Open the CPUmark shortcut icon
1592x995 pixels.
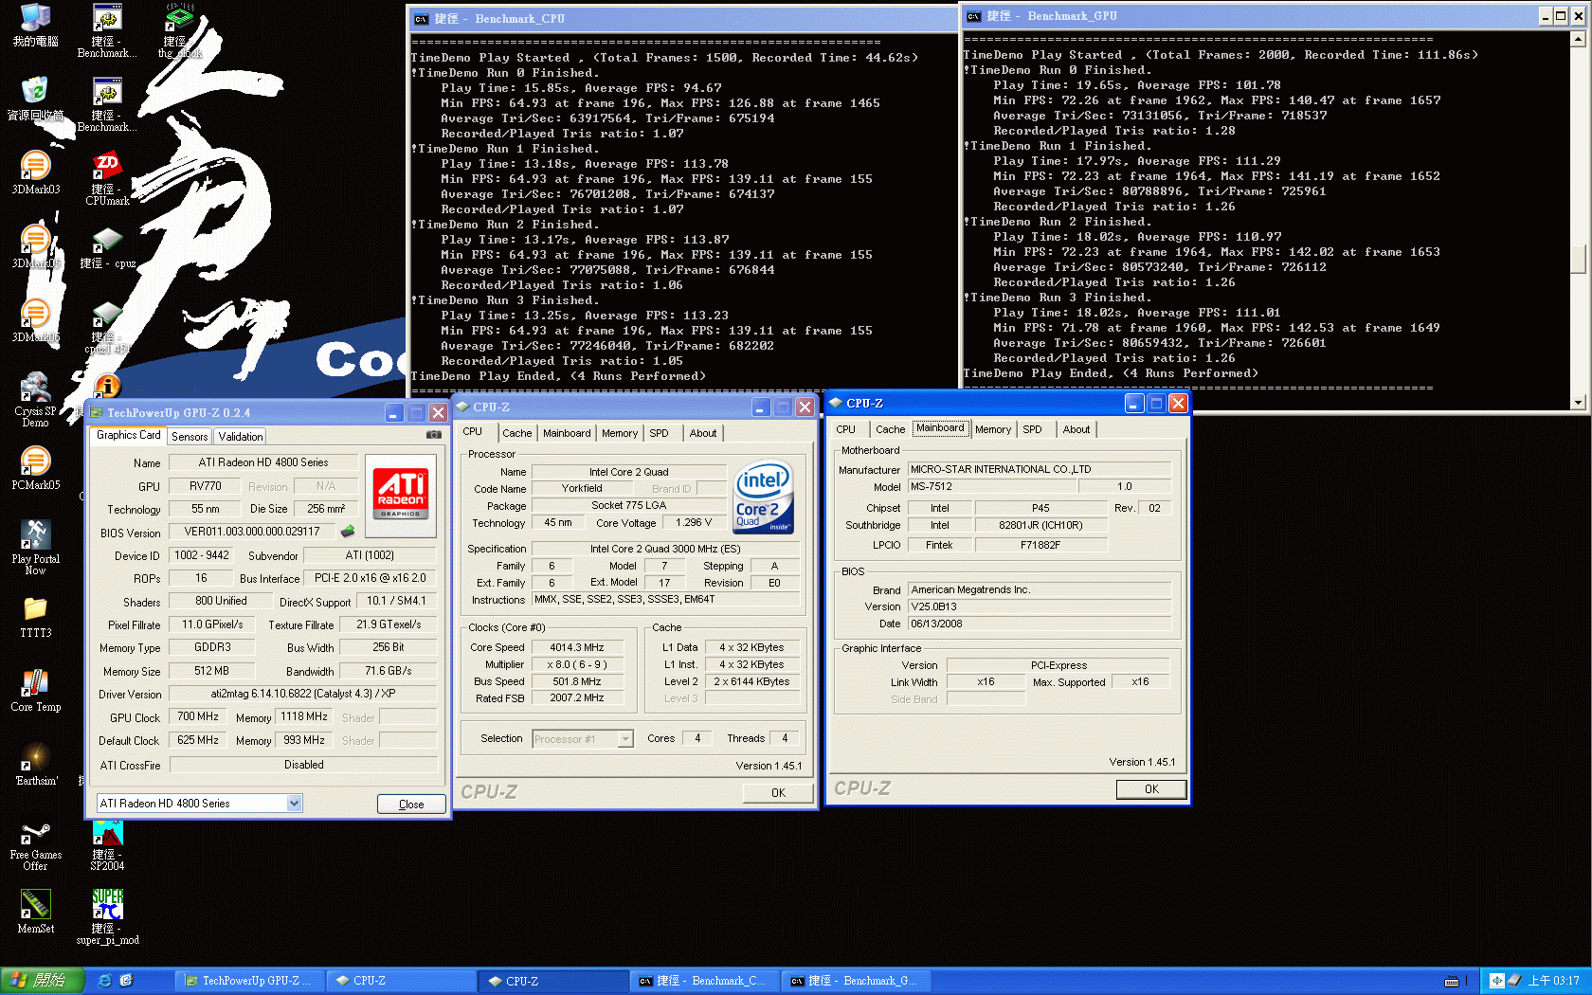tap(107, 178)
